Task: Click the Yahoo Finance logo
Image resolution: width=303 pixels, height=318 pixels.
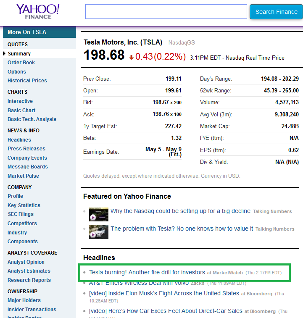Action: coord(38,11)
